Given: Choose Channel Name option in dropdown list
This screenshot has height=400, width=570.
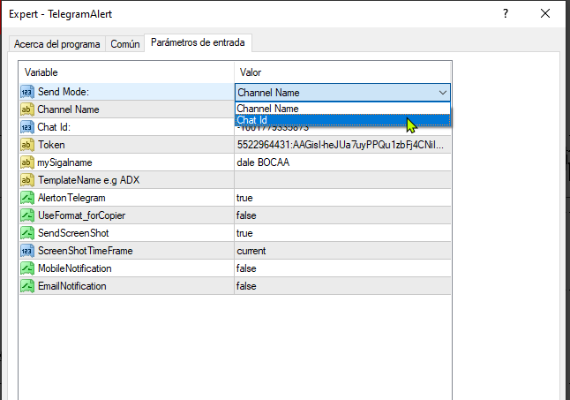Looking at the screenshot, I should click(342, 109).
